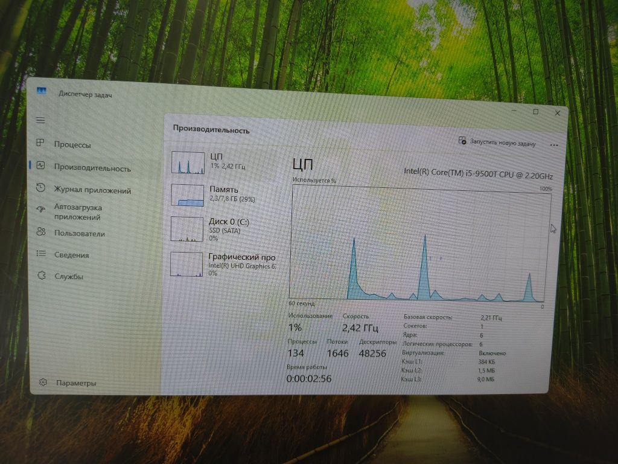Click the Пользователи people icon
Screen dimensions: 618x464
[41, 231]
